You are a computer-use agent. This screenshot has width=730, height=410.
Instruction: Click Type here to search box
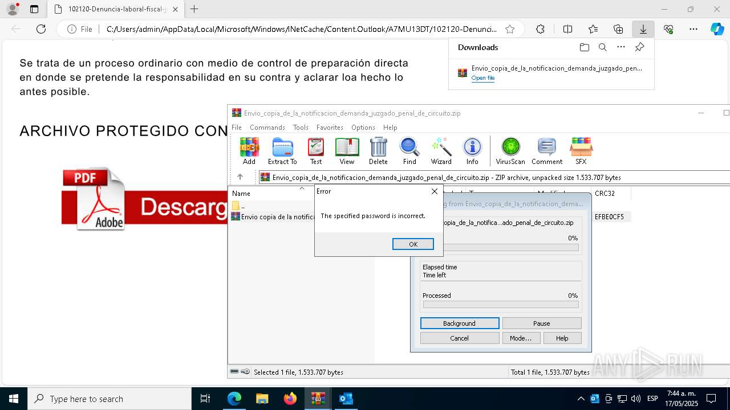(109, 399)
